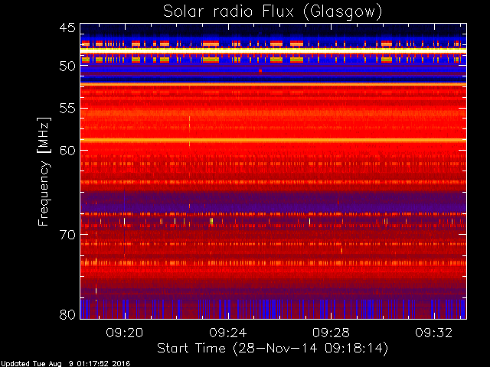
Task: Select the 55 frequency tick label
Action: [x=67, y=109]
